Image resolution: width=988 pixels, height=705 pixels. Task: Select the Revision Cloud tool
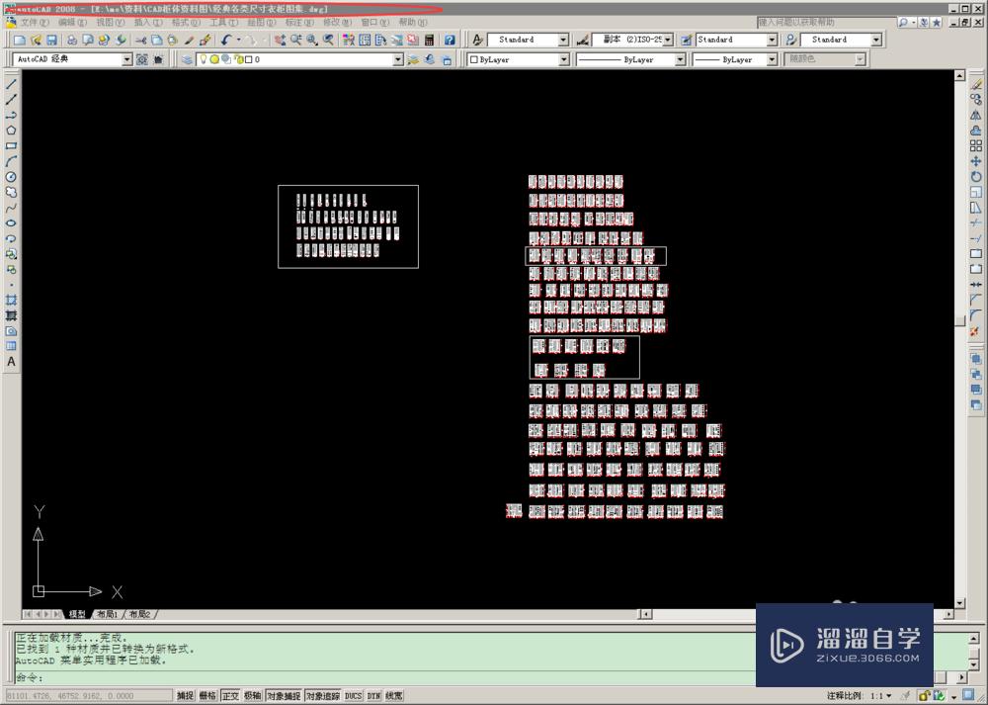coord(11,193)
